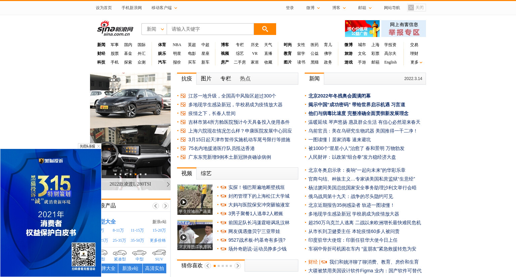Click next arrow beside 猜你喜欢
The image size is (516, 277).
point(238,266)
